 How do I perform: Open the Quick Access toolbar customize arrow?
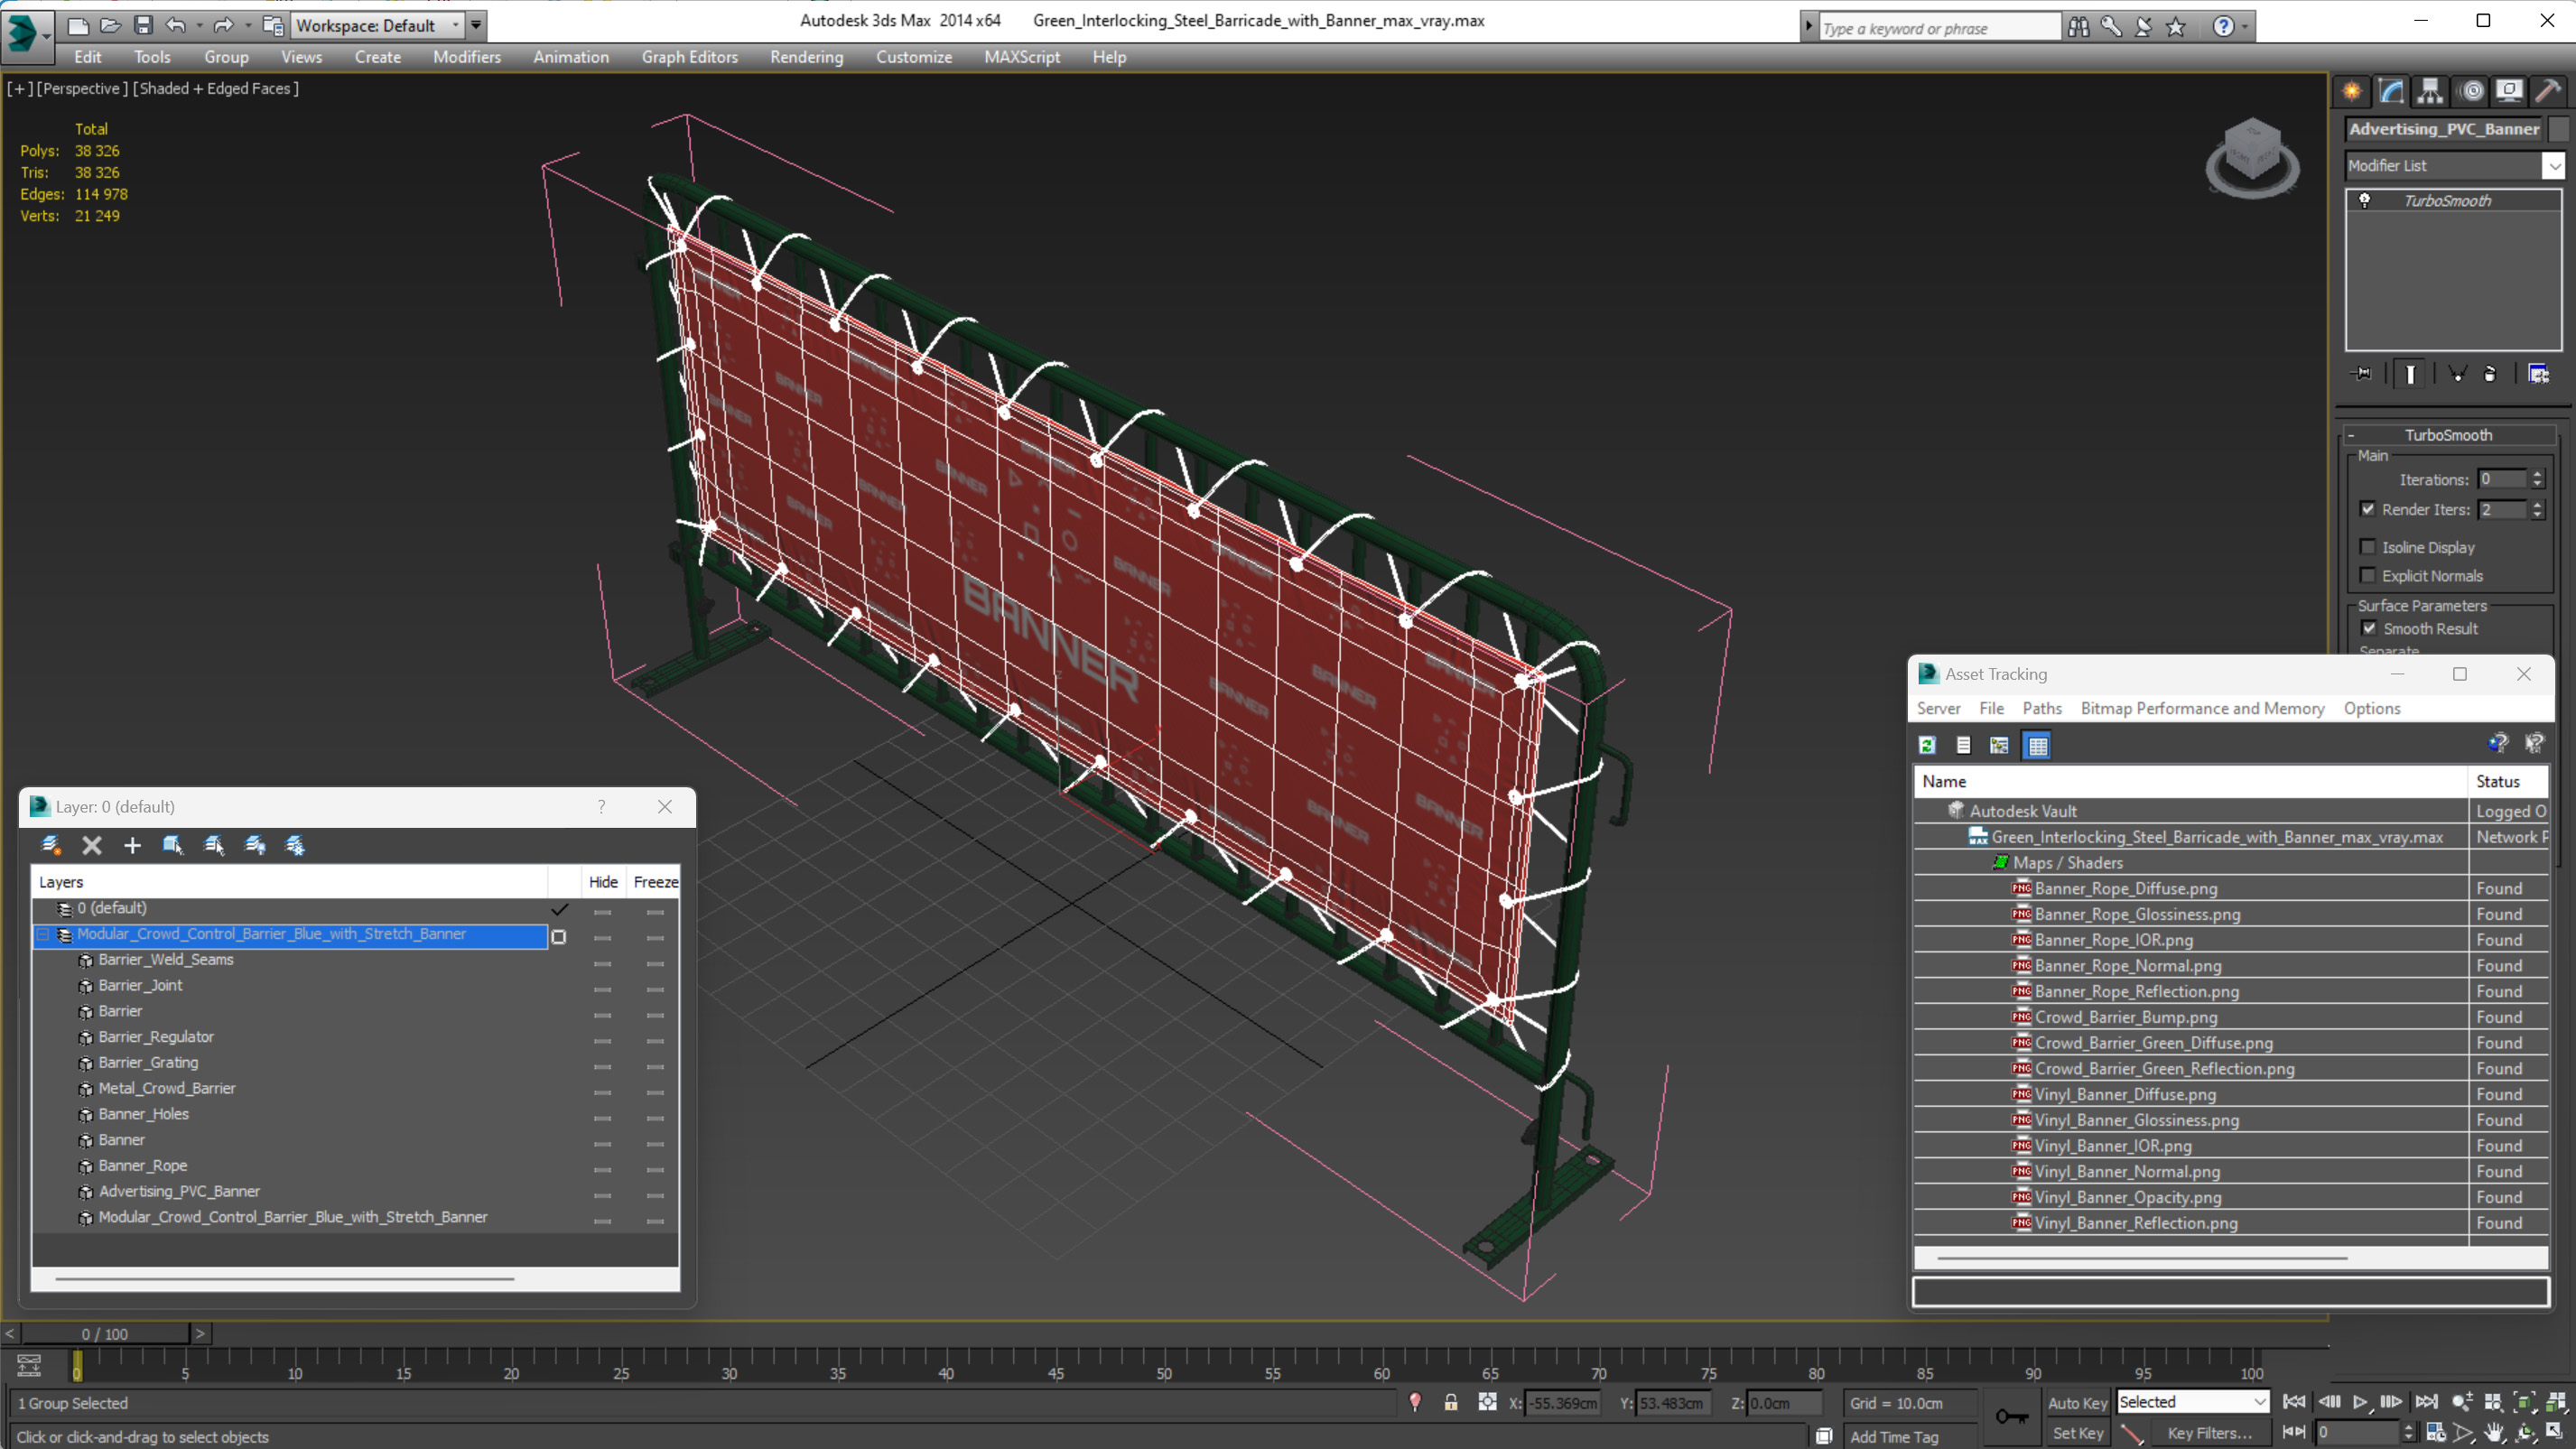pos(476,25)
